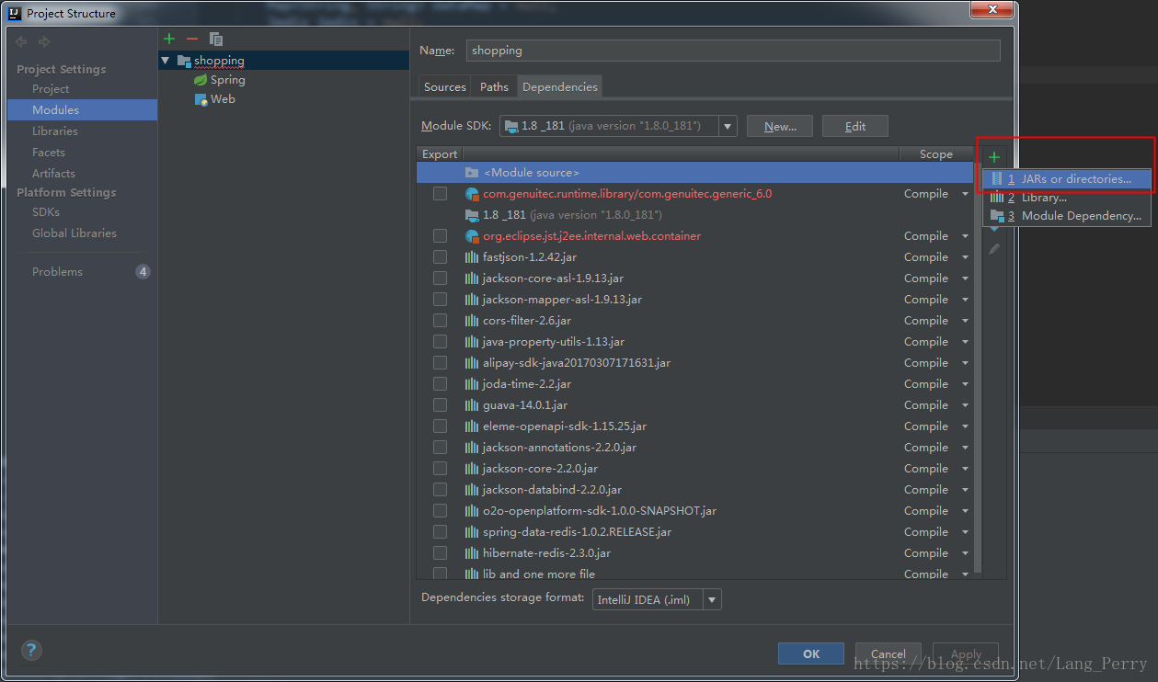Open scope dropdown for cors-filter-2.6.jar
1158x682 pixels.
coord(965,322)
